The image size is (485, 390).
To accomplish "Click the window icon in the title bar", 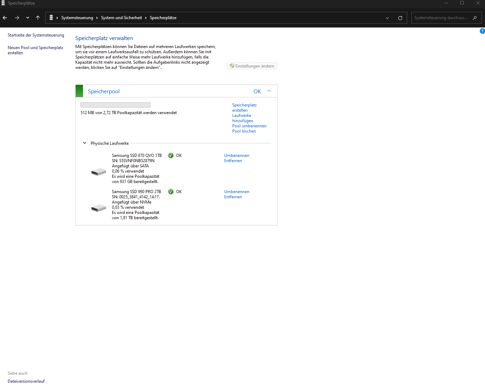I will pos(3,3).
